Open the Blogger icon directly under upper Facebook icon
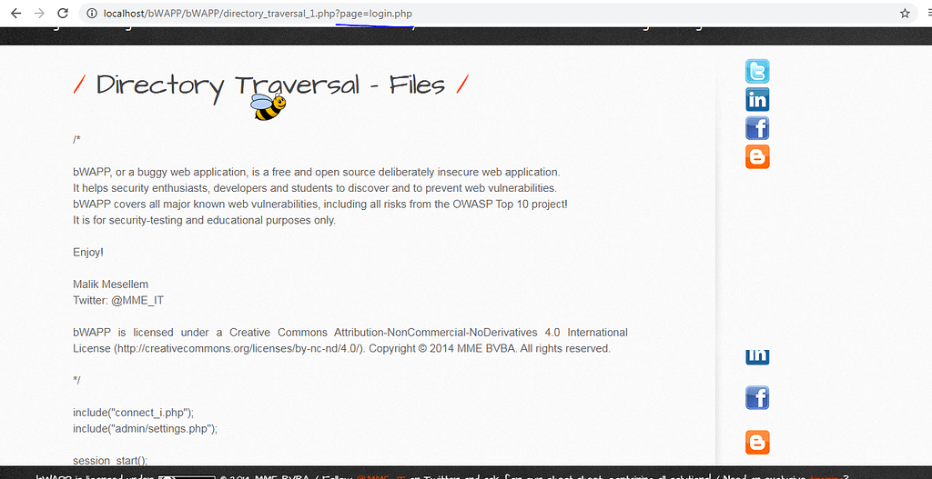 click(x=757, y=156)
